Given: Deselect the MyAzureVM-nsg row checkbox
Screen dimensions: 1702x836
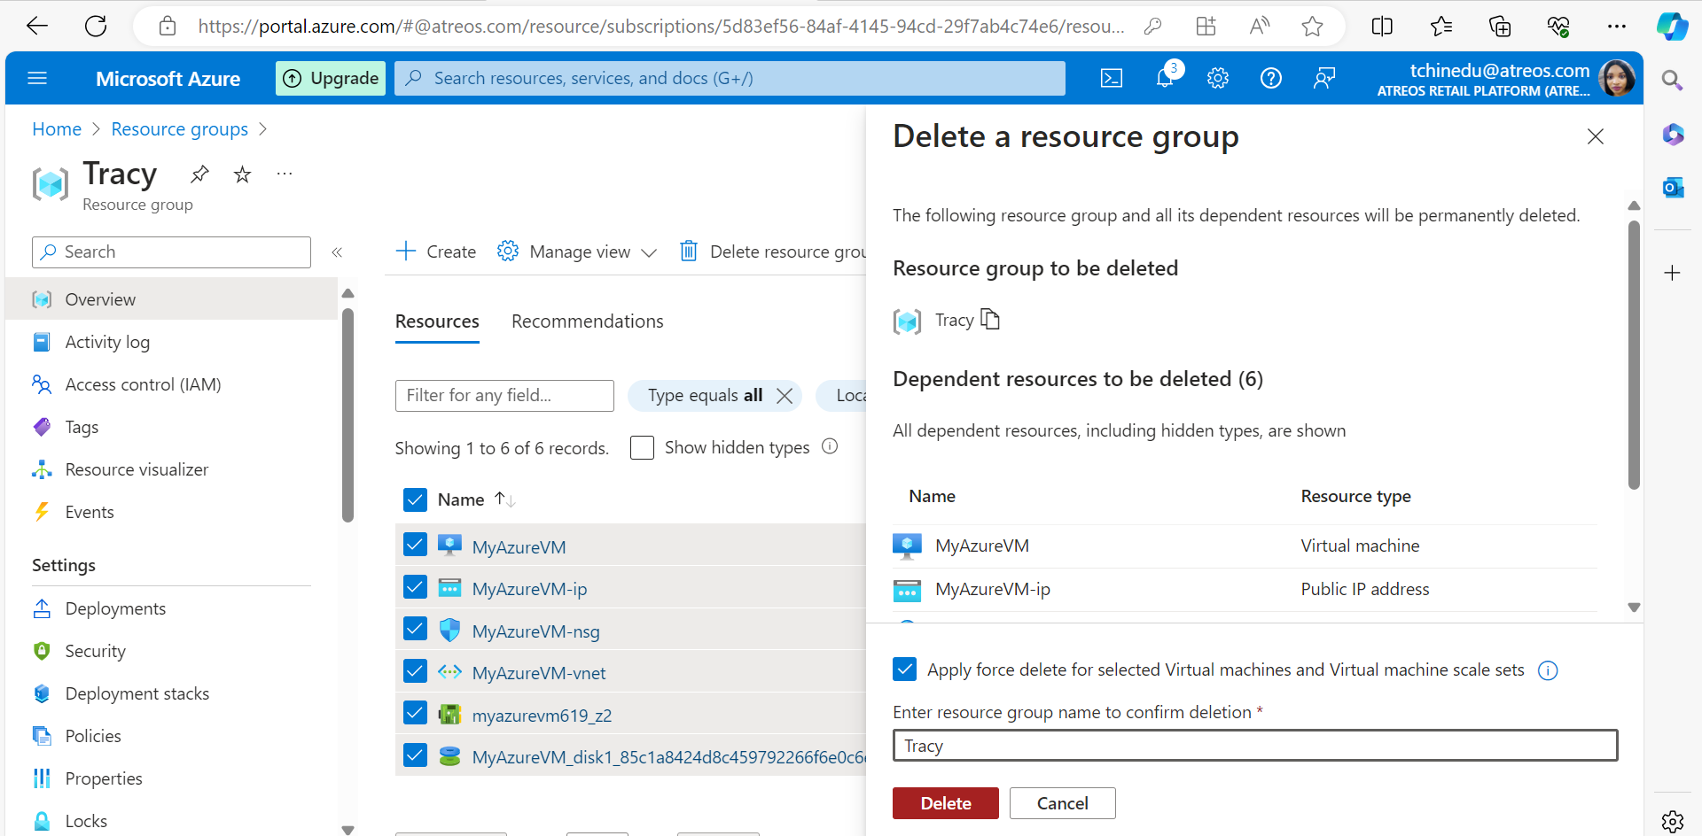Looking at the screenshot, I should [415, 630].
